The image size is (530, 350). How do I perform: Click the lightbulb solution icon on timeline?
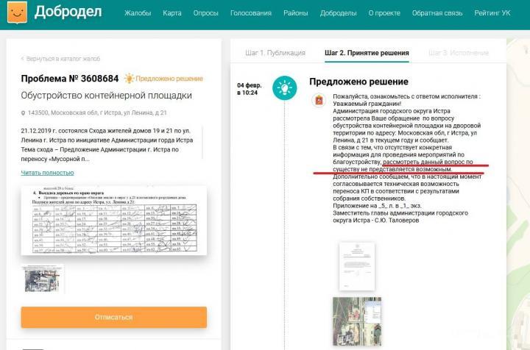click(x=285, y=88)
